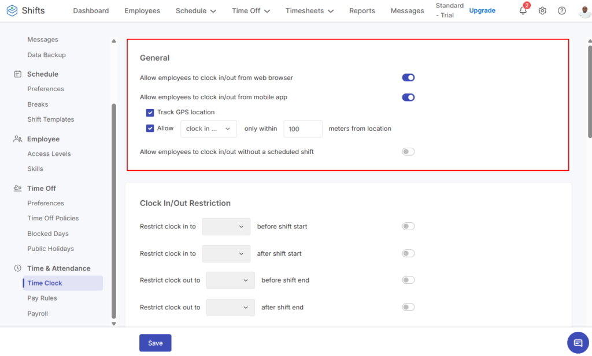Click the sidebar scrollbar thumb

click(x=114, y=211)
